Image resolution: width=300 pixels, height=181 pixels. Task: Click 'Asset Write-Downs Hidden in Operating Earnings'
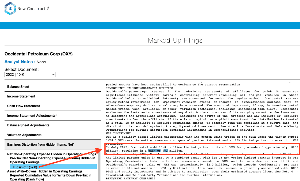click(45, 171)
